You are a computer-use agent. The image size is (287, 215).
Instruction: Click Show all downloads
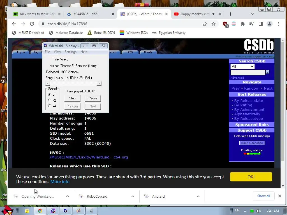(263, 196)
